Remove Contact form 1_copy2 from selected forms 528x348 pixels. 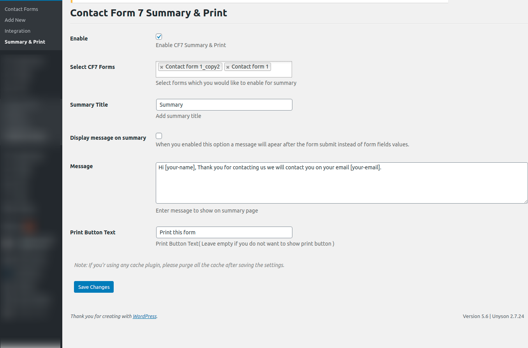tap(162, 67)
